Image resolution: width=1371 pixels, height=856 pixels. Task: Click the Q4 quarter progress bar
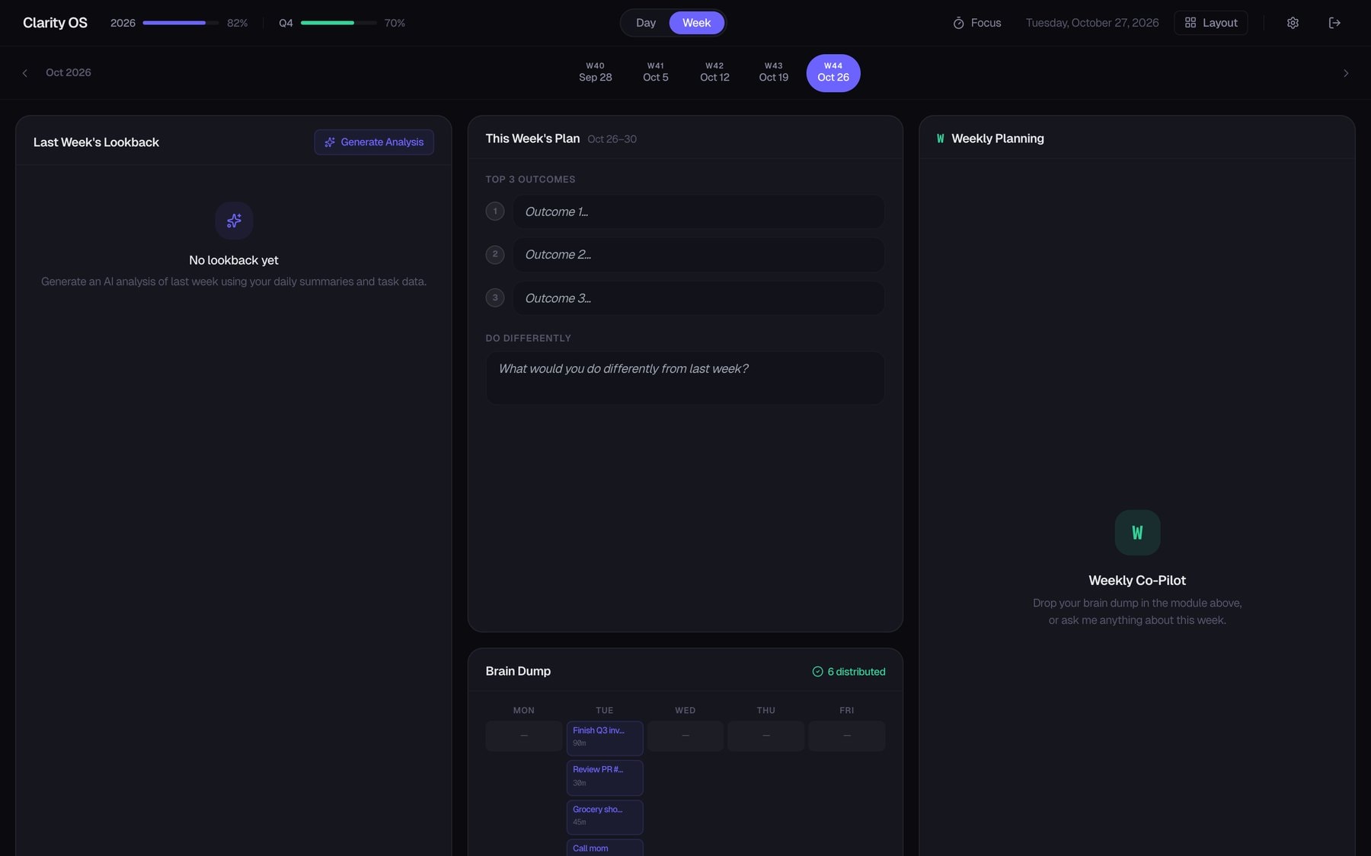pos(339,23)
